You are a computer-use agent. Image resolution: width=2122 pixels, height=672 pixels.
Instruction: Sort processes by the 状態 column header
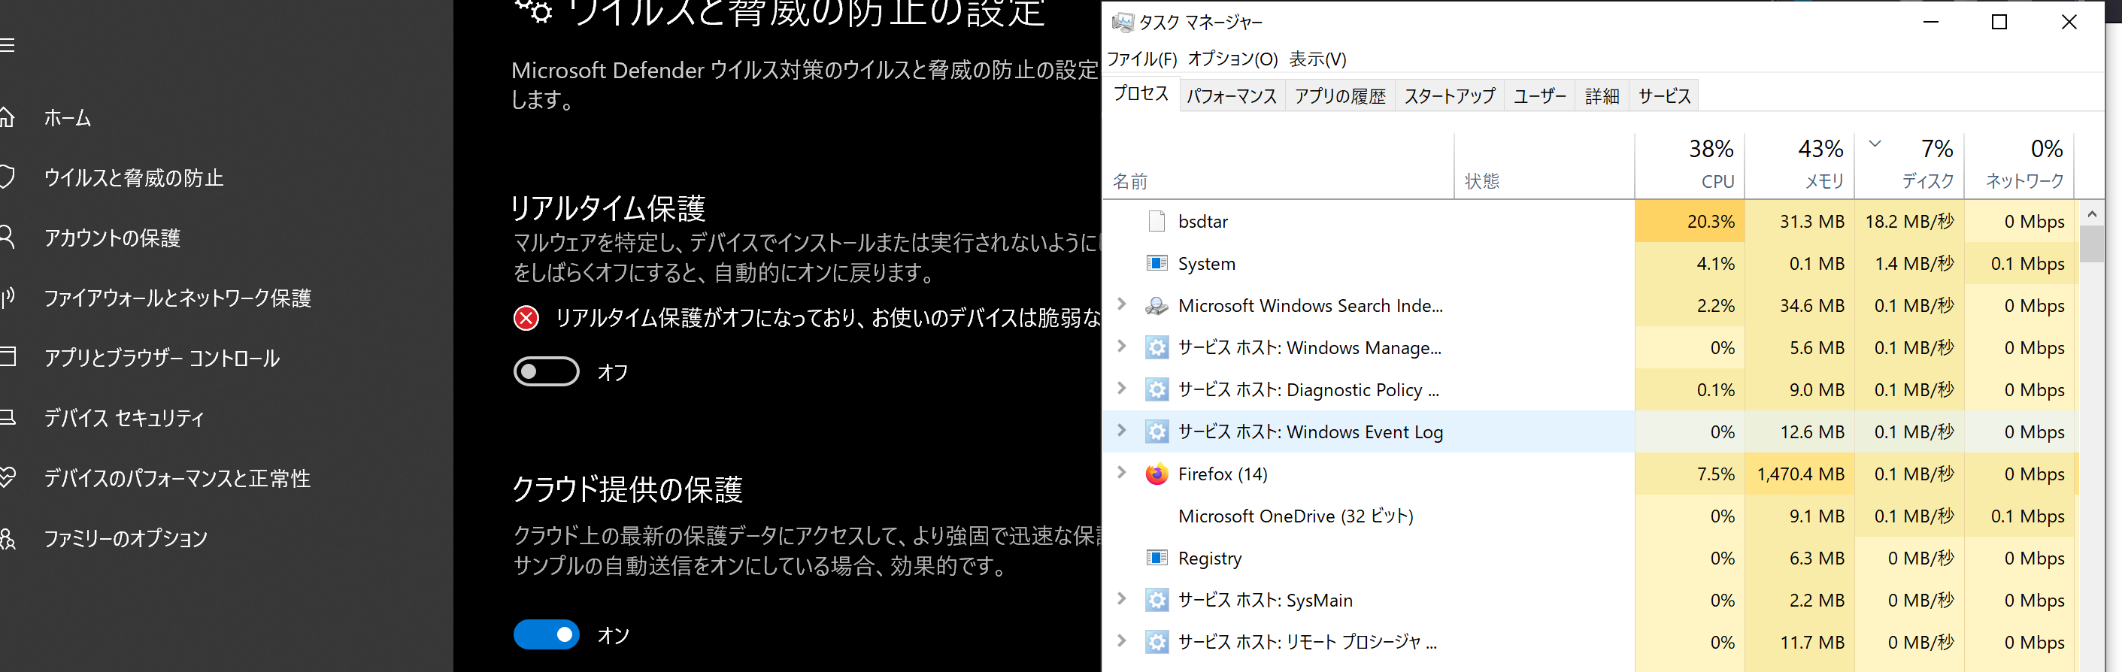[x=1545, y=165]
